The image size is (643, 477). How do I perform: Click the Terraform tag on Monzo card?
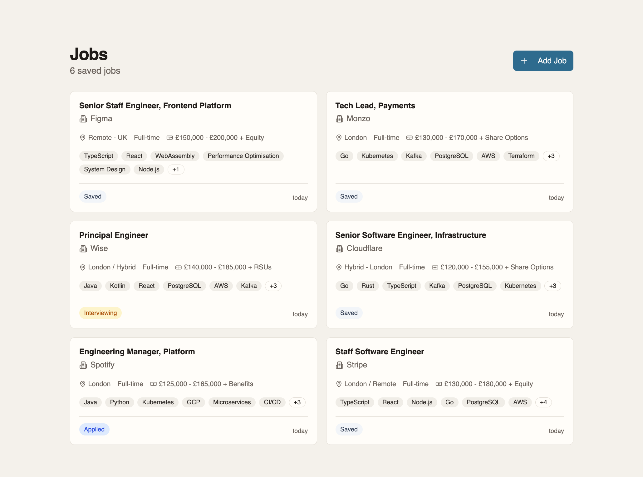[x=521, y=156]
